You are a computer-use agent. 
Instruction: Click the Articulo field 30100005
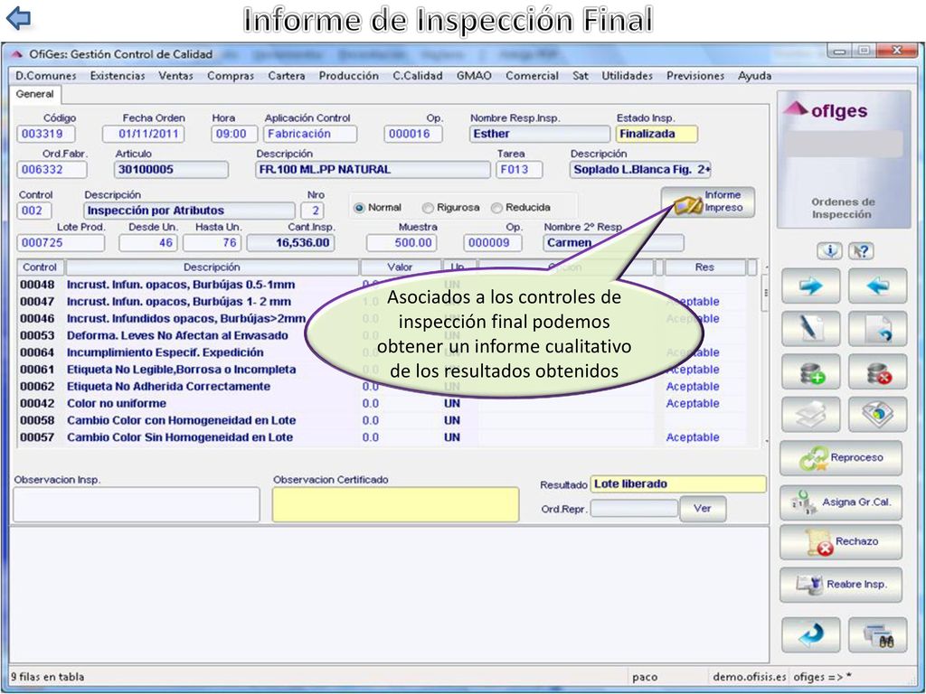tap(171, 169)
